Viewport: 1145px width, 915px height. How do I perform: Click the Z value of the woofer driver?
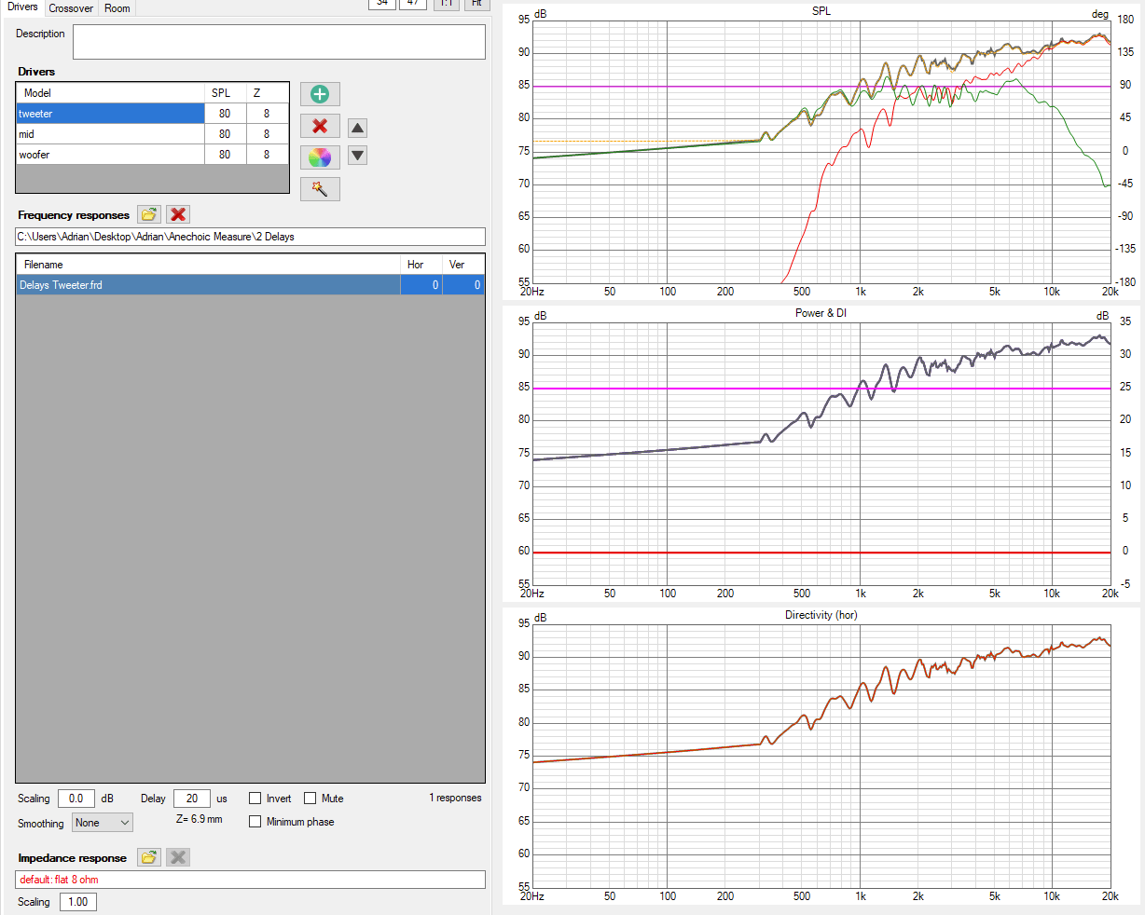(x=268, y=155)
